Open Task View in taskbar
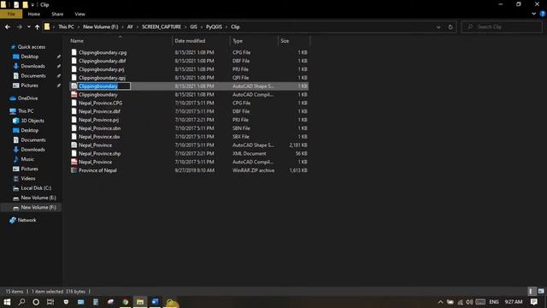The height and width of the screenshot is (308, 547). point(50,302)
